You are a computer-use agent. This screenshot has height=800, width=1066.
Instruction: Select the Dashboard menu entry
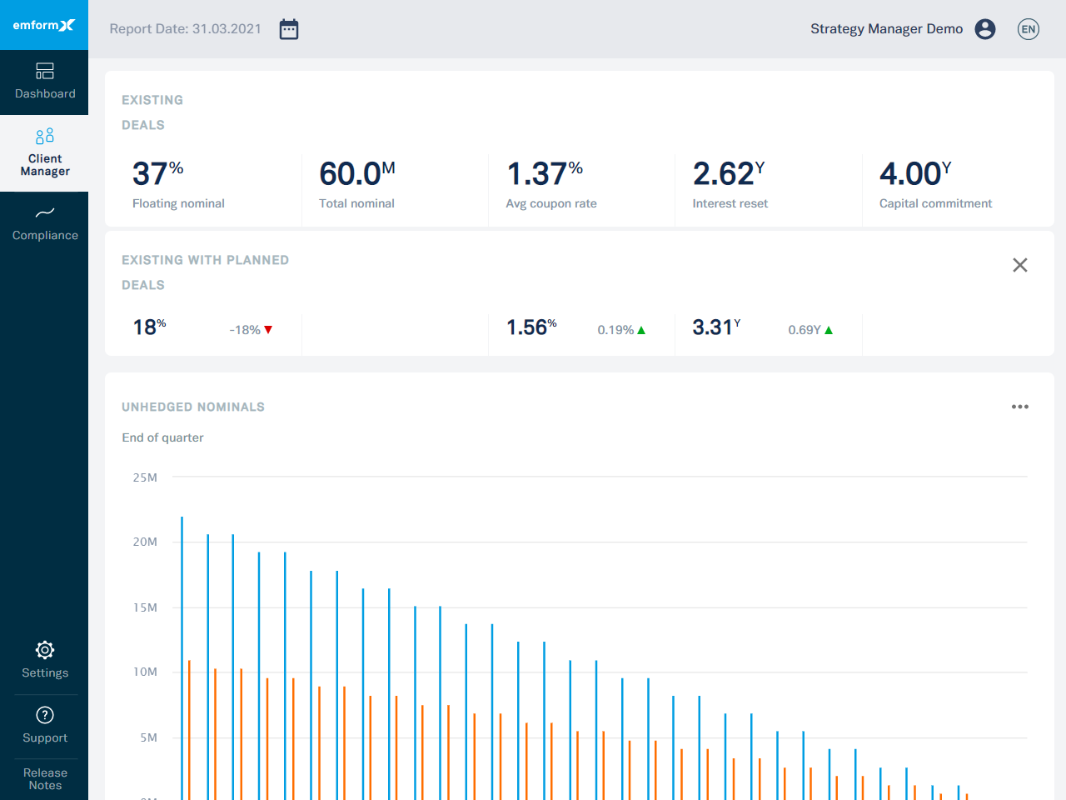click(x=44, y=93)
